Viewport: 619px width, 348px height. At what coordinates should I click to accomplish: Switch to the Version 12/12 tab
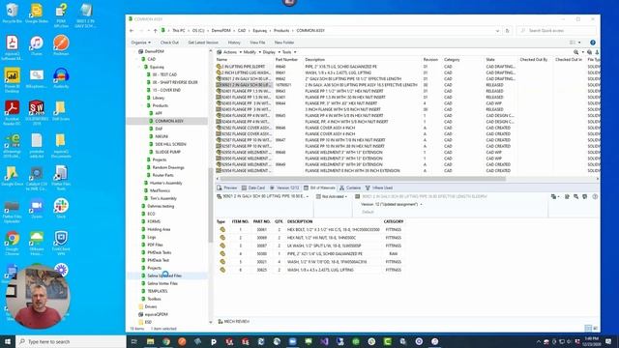(284, 188)
